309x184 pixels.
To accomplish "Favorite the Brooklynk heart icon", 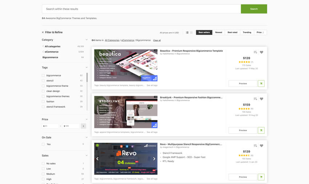I will coord(261,99).
